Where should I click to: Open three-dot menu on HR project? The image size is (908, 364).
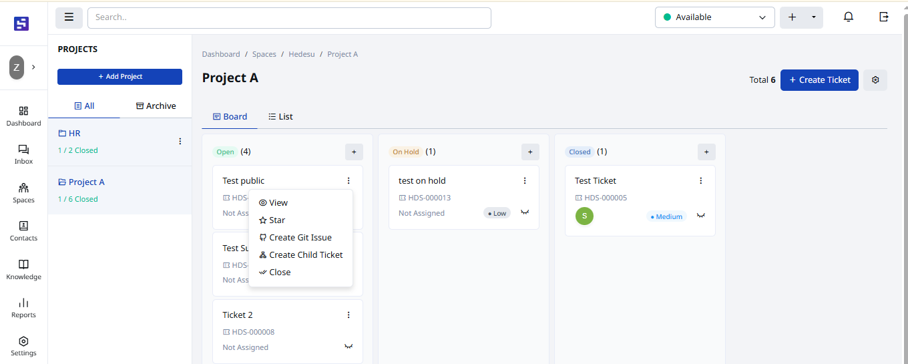[180, 142]
